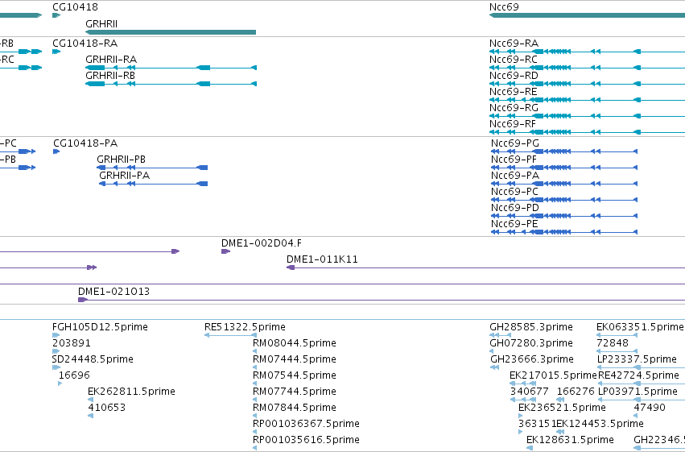Select EST RP001036367.5prime
685x452 pixels.
pyautogui.click(x=306, y=424)
